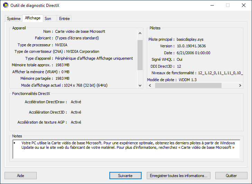Click Pilotes scroll-left arrow
252x184 pixels.
150,85
